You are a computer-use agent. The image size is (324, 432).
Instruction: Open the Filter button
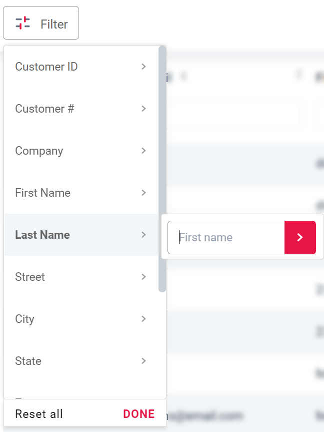(x=41, y=23)
